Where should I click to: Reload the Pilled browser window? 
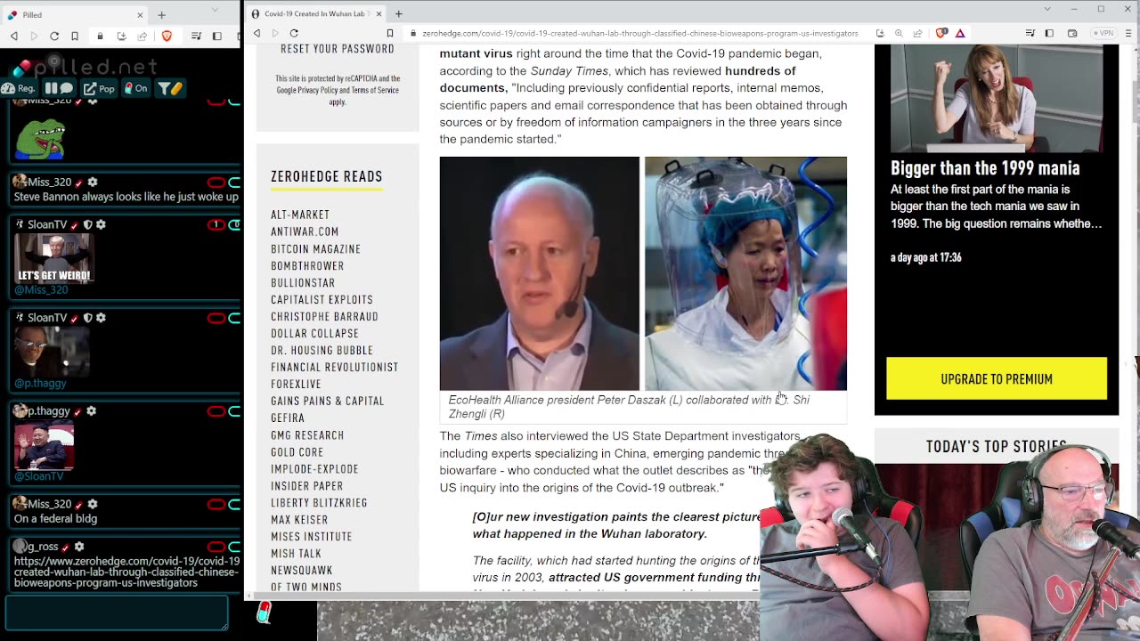[54, 36]
